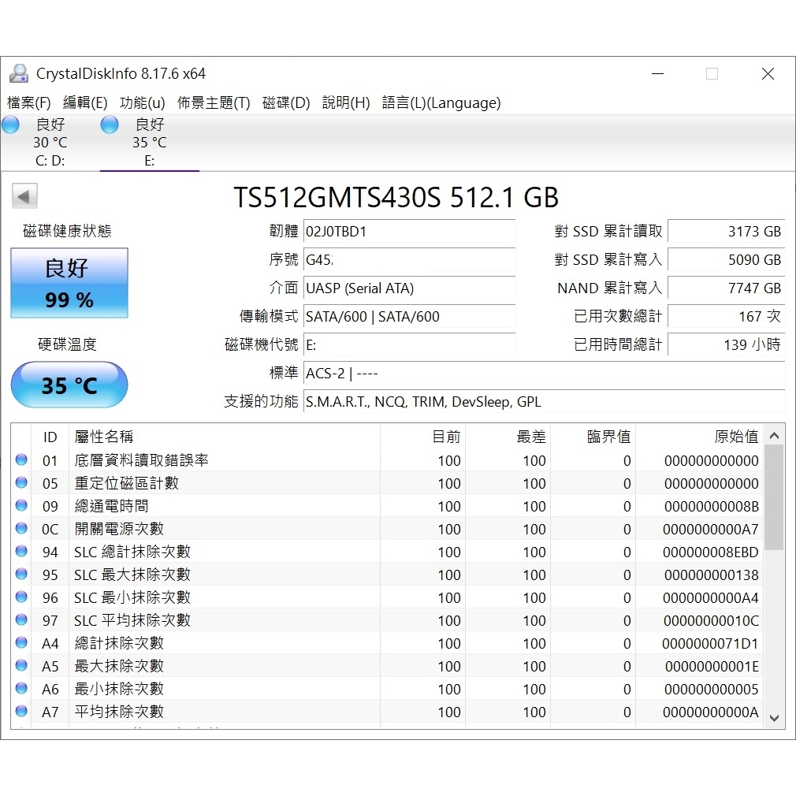The height and width of the screenshot is (796, 796).
Task: Click the interface field UASP (Serial ATA)
Action: (409, 288)
